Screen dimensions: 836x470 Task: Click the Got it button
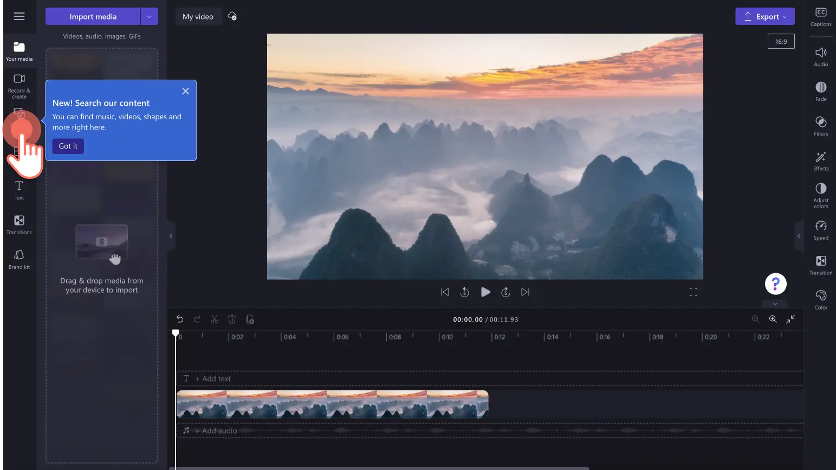[x=68, y=146]
